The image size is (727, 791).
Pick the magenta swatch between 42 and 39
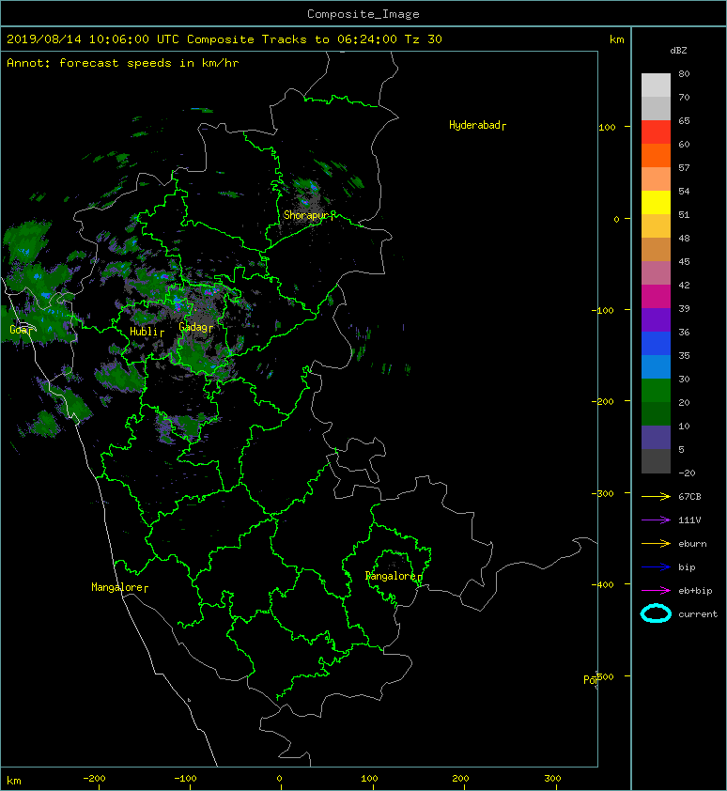[656, 297]
